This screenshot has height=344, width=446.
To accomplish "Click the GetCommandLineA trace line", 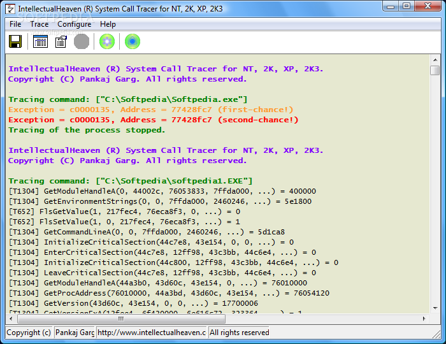I will click(147, 233).
